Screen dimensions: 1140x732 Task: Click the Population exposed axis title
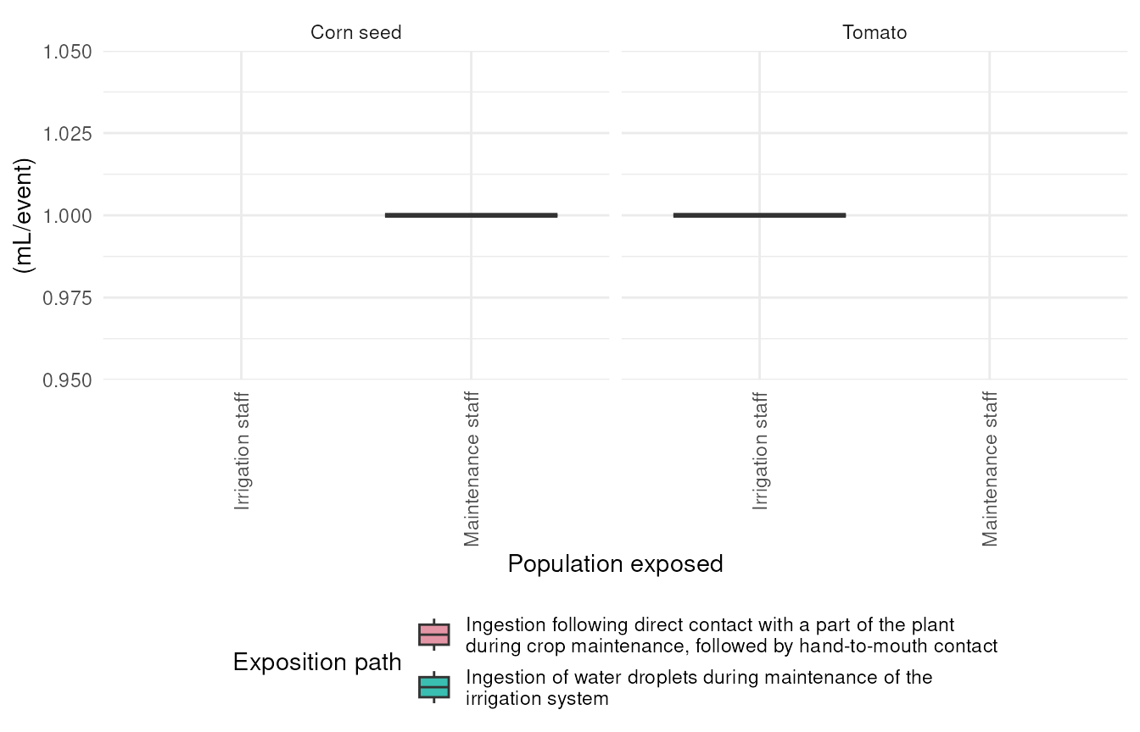click(616, 564)
